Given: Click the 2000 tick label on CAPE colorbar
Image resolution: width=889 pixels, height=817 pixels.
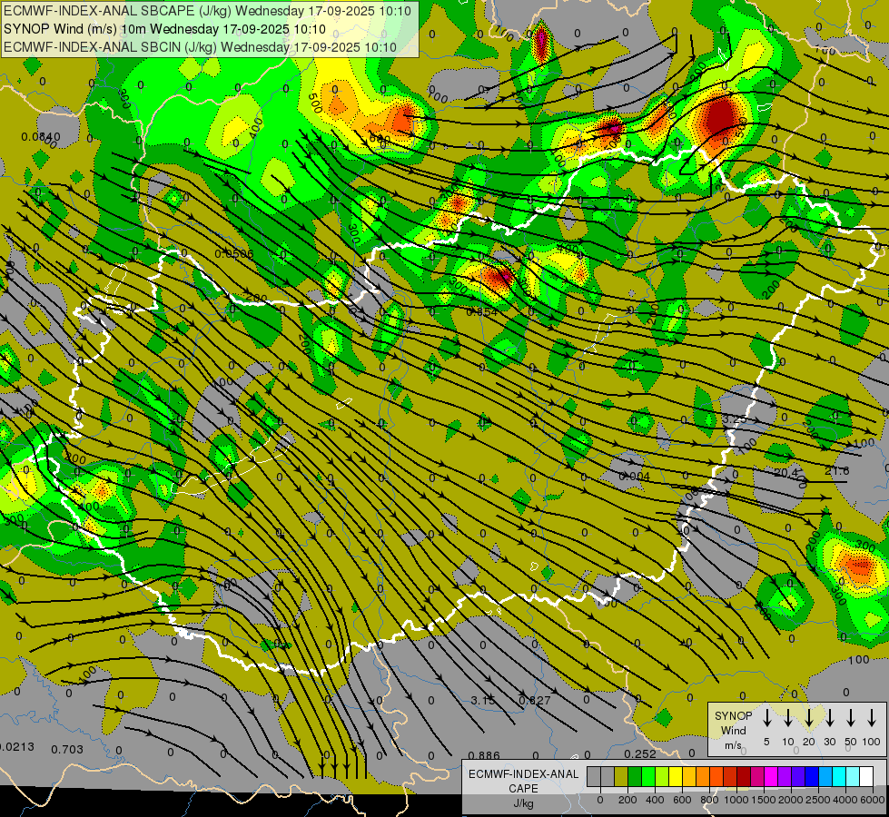Looking at the screenshot, I should point(791,800).
